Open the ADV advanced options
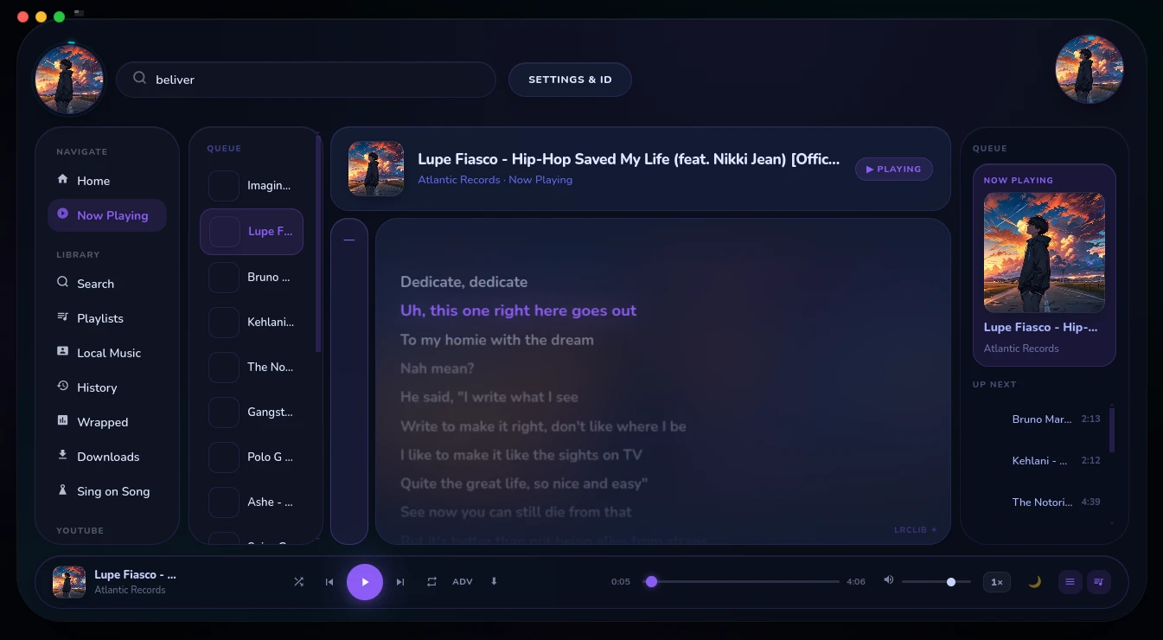Image resolution: width=1163 pixels, height=640 pixels. 463,582
